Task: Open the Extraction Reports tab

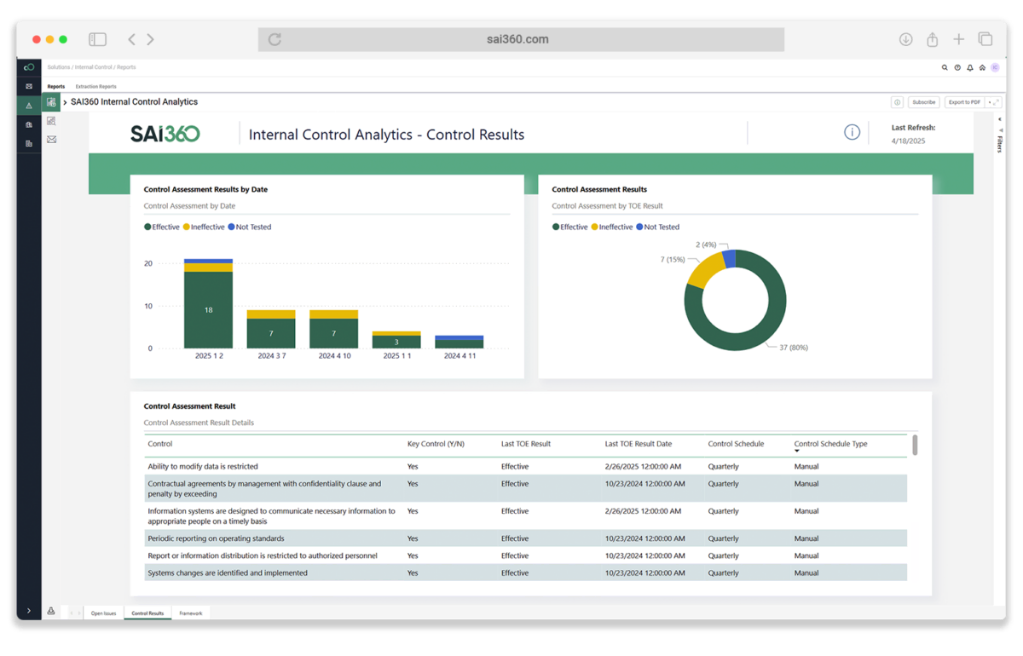Action: click(x=95, y=86)
